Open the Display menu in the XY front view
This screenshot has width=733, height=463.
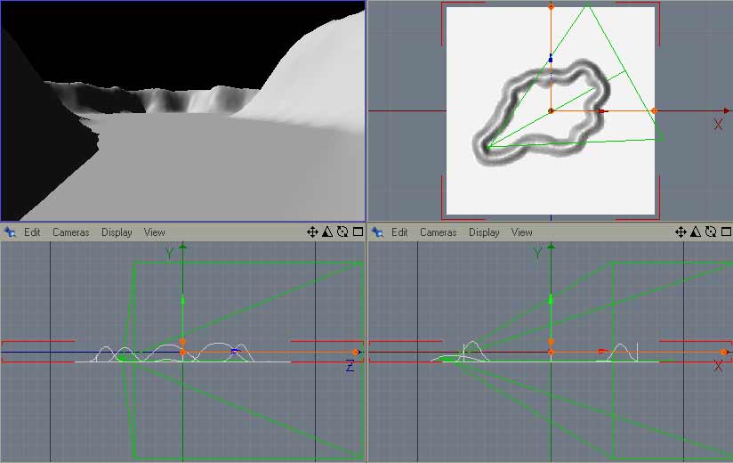(484, 232)
